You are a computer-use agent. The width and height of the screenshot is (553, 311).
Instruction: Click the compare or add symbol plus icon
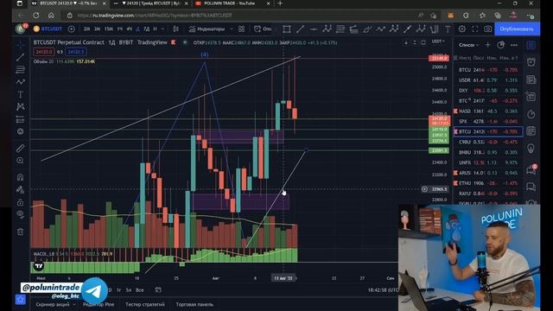(71, 29)
